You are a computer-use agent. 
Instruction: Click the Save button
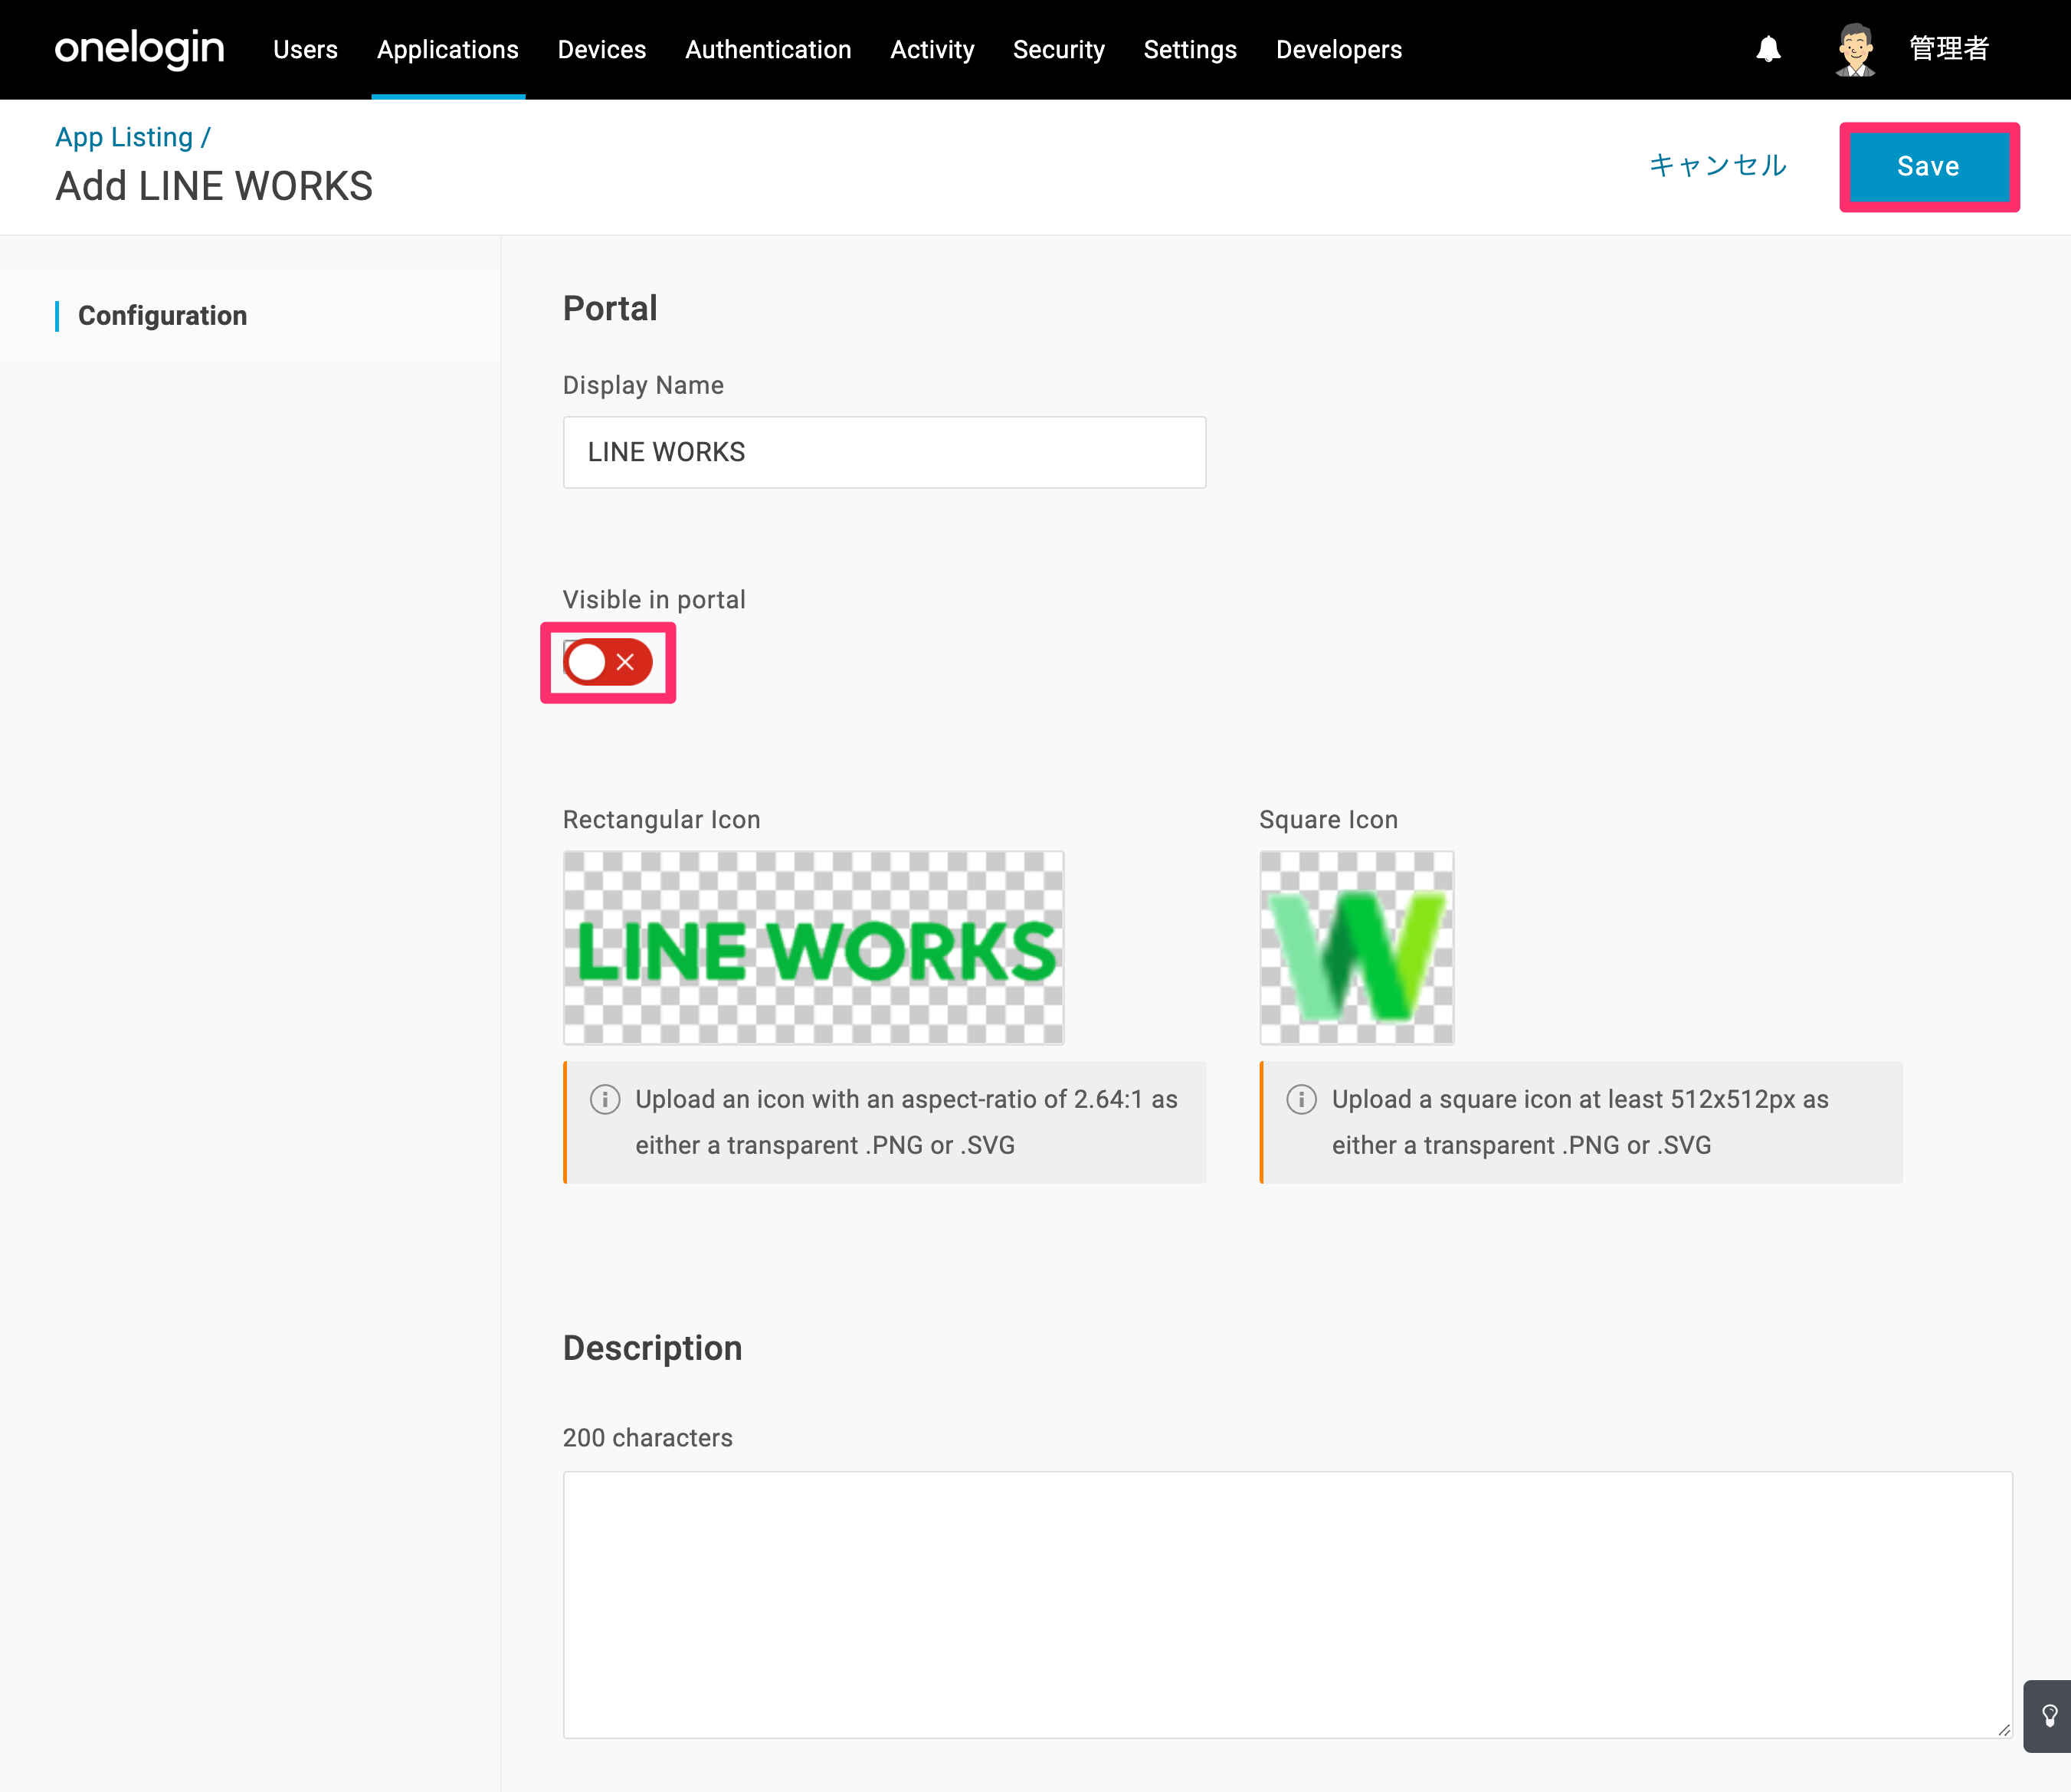(x=1929, y=166)
